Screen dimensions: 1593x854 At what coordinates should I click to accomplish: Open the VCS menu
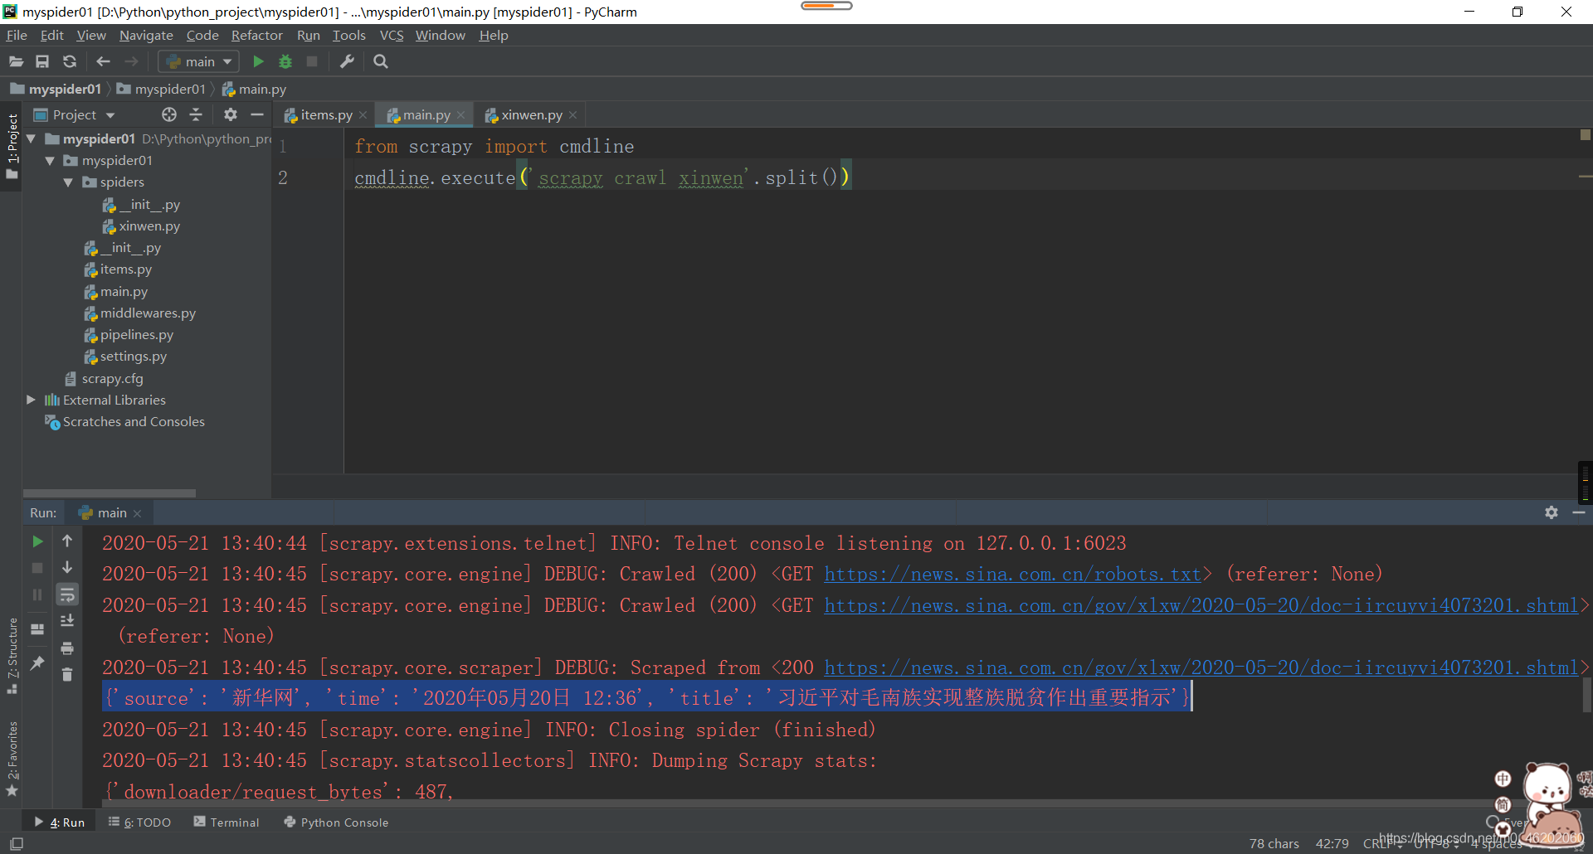[x=392, y=35]
